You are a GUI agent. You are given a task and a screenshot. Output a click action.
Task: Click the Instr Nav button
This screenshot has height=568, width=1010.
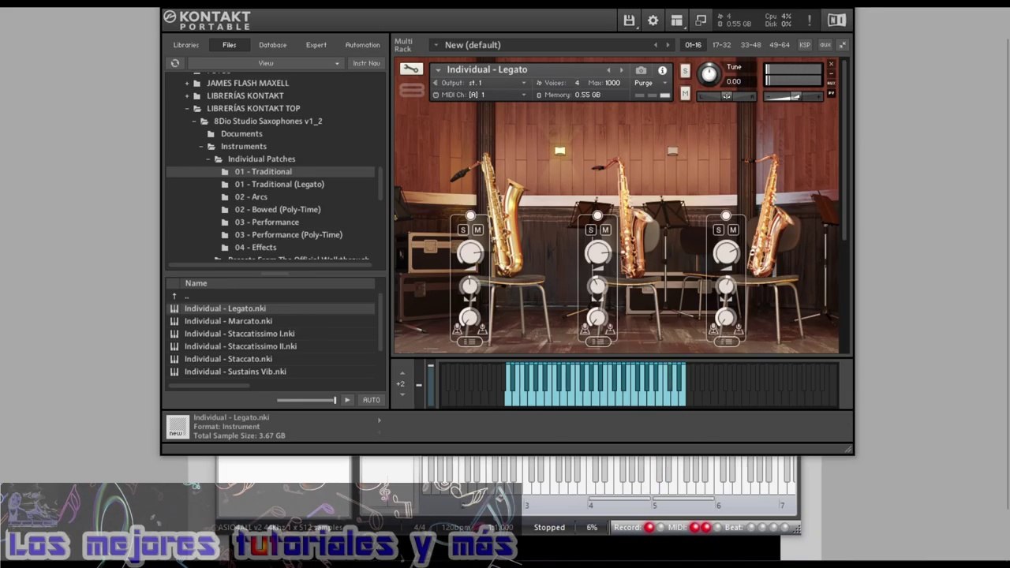pos(366,63)
